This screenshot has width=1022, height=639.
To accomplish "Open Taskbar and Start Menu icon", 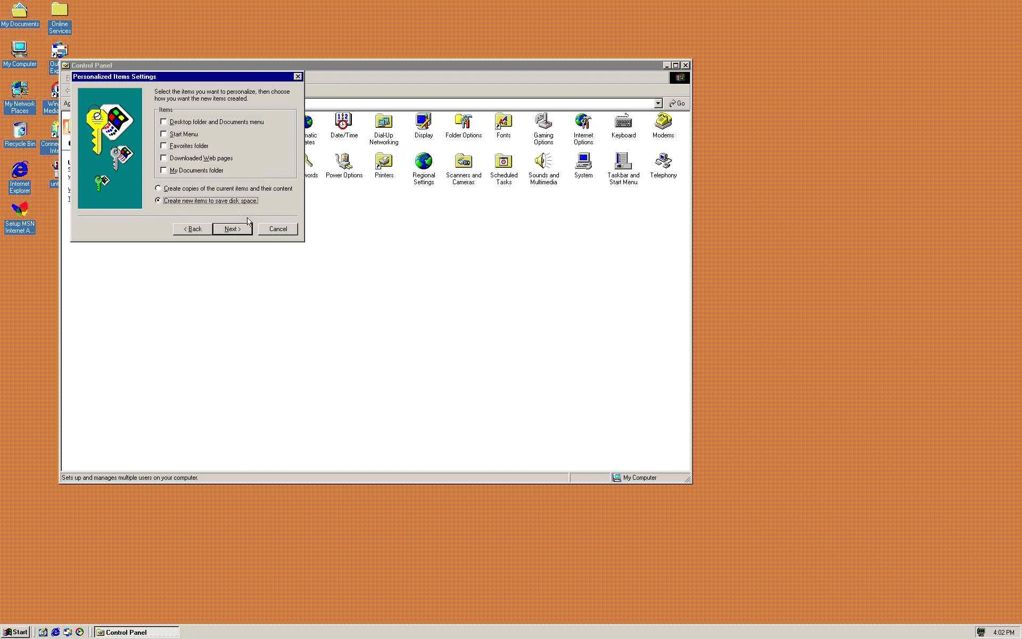I will tap(623, 162).
